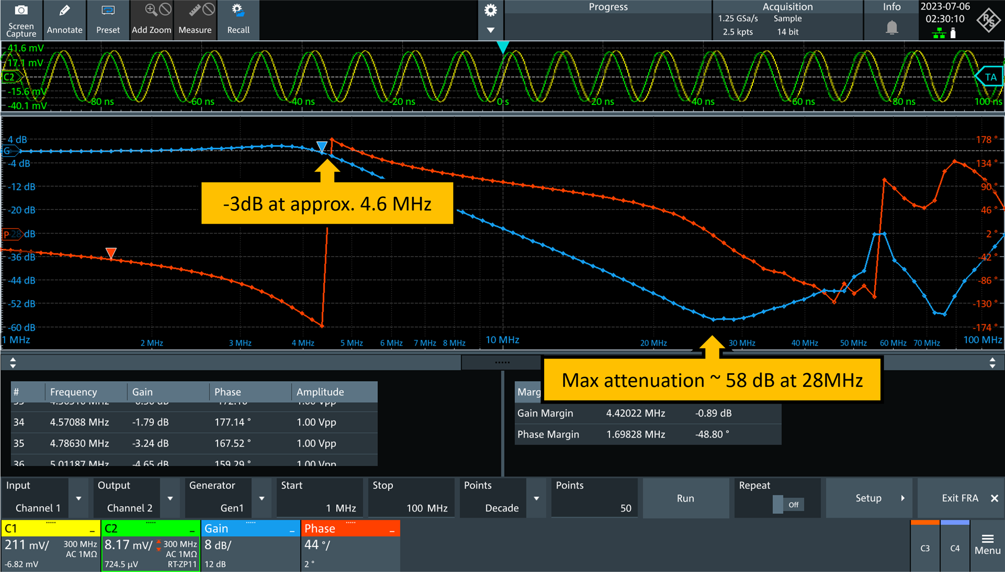Open the Measure ruler tool
The image size is (1005, 572).
click(x=195, y=11)
